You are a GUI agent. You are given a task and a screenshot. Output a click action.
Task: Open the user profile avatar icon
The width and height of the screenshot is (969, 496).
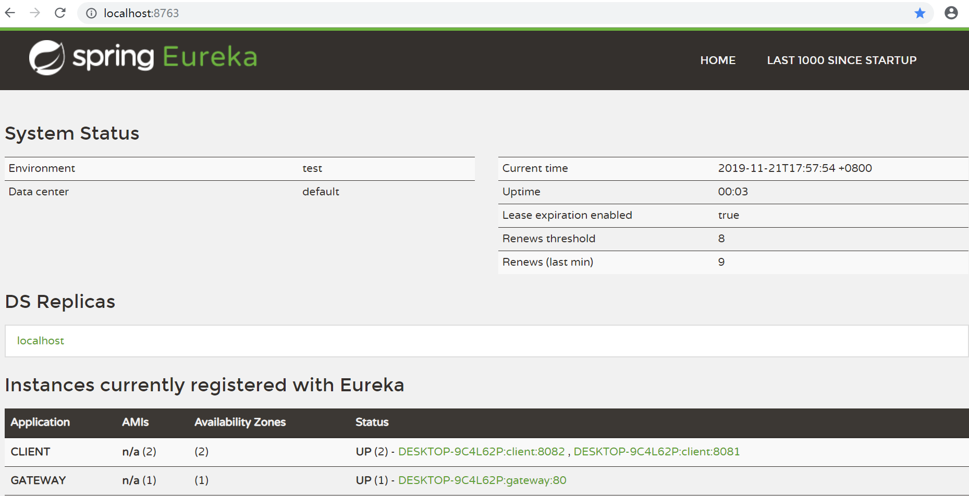tap(951, 13)
